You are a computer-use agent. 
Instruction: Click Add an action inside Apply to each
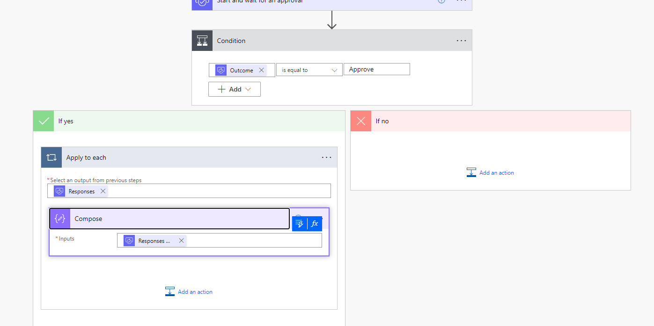(189, 291)
